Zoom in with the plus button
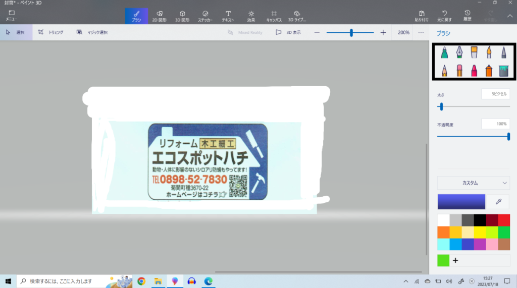Image resolution: width=517 pixels, height=288 pixels. (383, 32)
